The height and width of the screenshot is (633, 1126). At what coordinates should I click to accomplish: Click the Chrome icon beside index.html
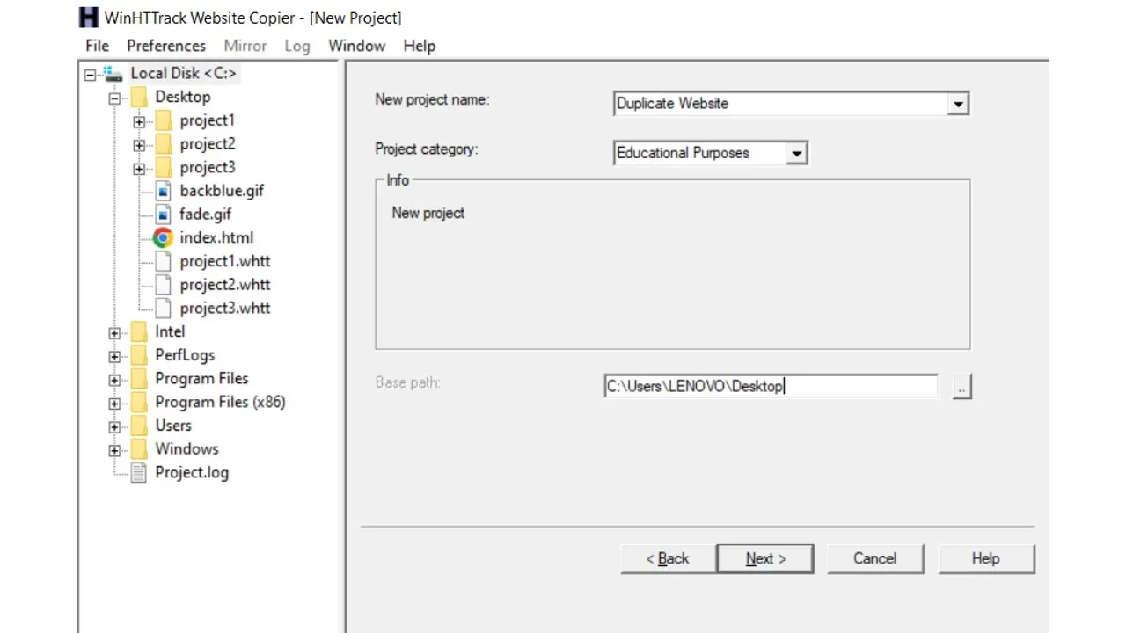pyautogui.click(x=163, y=237)
